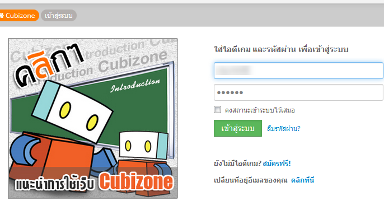Click the small robot in the banner
The height and width of the screenshot is (224, 384).
click(143, 162)
